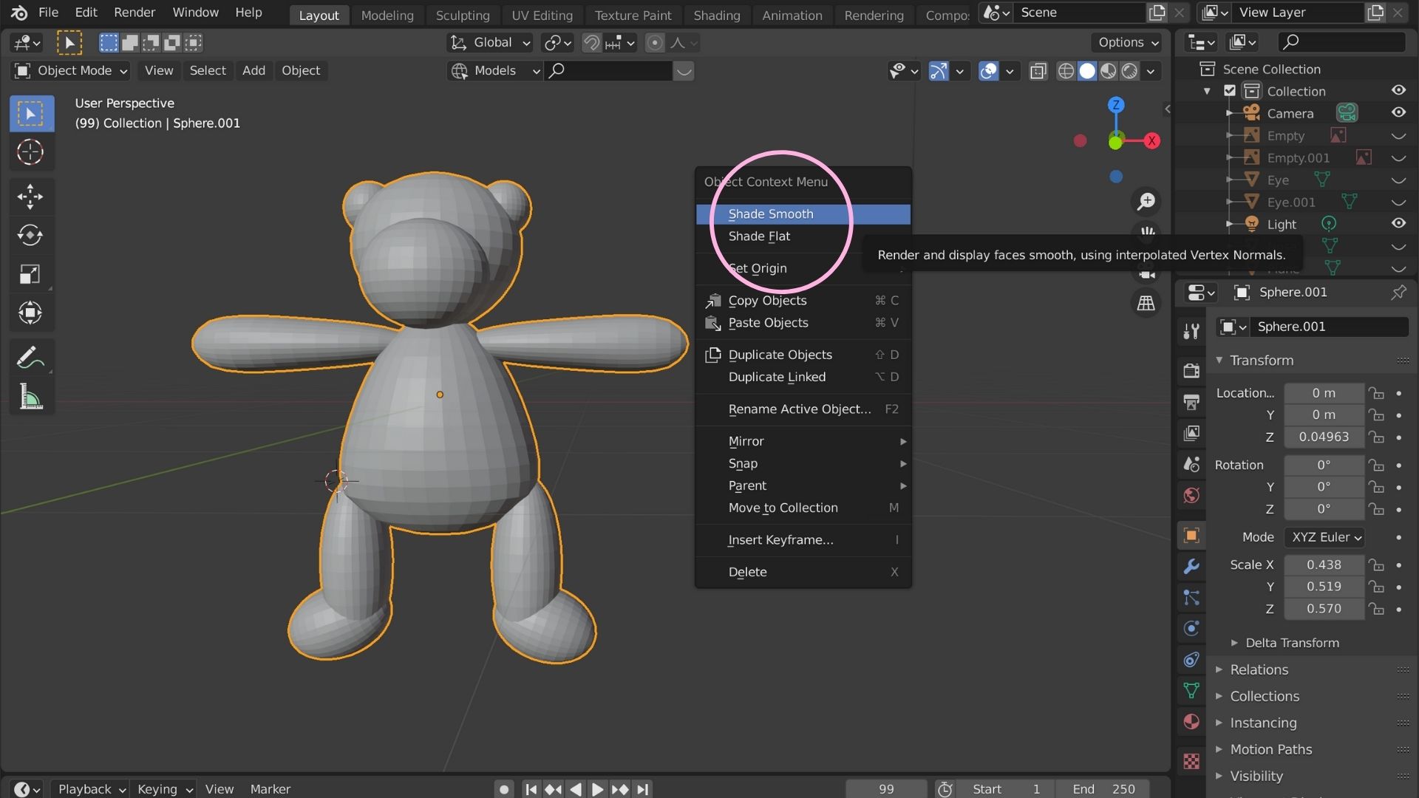This screenshot has height=798, width=1419.
Task: Open the Modifier Properties tab (wrench icon)
Action: point(1191,567)
